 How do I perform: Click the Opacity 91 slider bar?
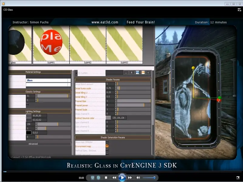click(54, 96)
